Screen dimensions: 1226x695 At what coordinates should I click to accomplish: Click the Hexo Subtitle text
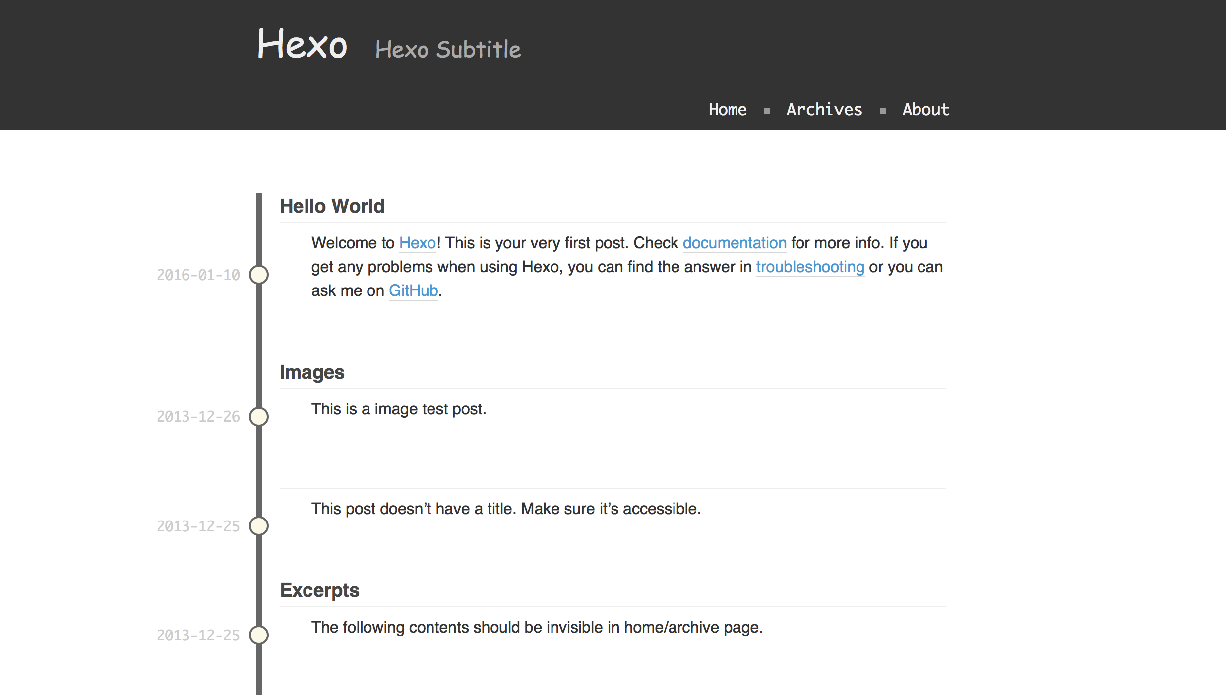pyautogui.click(x=448, y=50)
